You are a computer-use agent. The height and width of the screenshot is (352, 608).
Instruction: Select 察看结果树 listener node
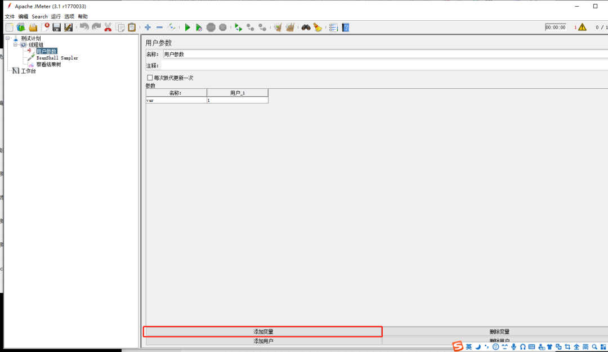tap(48, 64)
